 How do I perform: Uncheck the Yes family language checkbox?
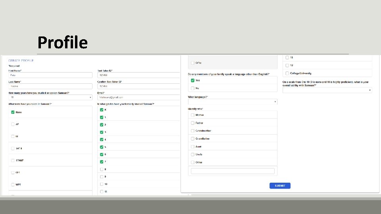point(192,80)
